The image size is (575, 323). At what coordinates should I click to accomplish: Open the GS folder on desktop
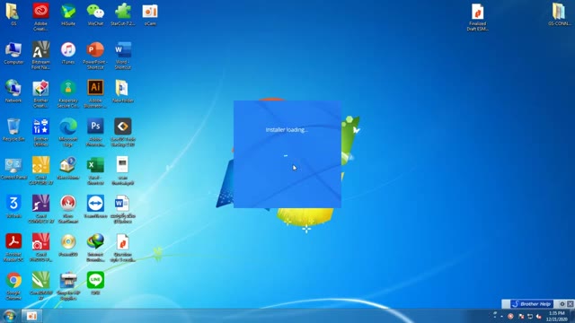pyautogui.click(x=13, y=14)
